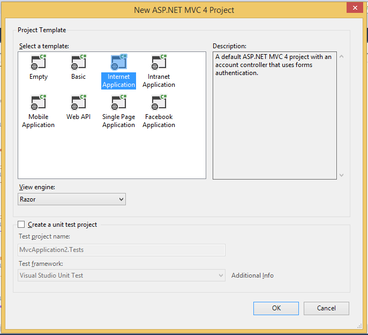
Task: Click the Test project name field
Action: (x=122, y=250)
